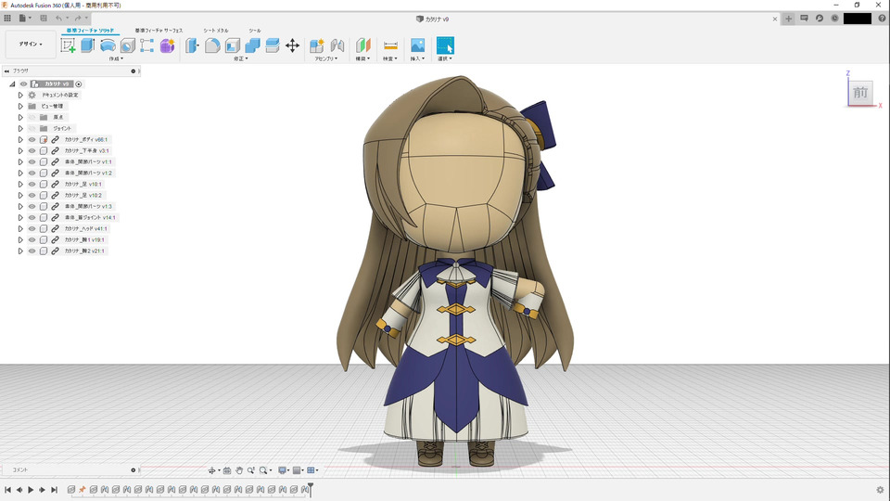Viewport: 890px width, 501px height.
Task: Click the Insert image icon under 挿入
Action: pos(417,45)
